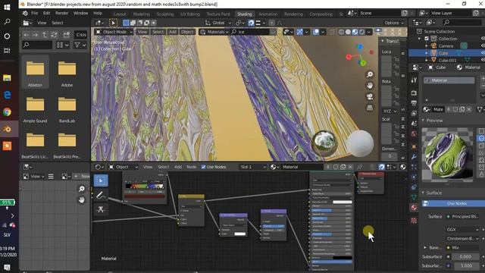This screenshot has width=485, height=273.
Task: Open the Ableton folder
Action: click(35, 72)
